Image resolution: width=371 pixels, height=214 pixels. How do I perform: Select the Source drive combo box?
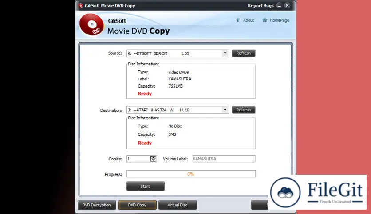tap(178, 53)
